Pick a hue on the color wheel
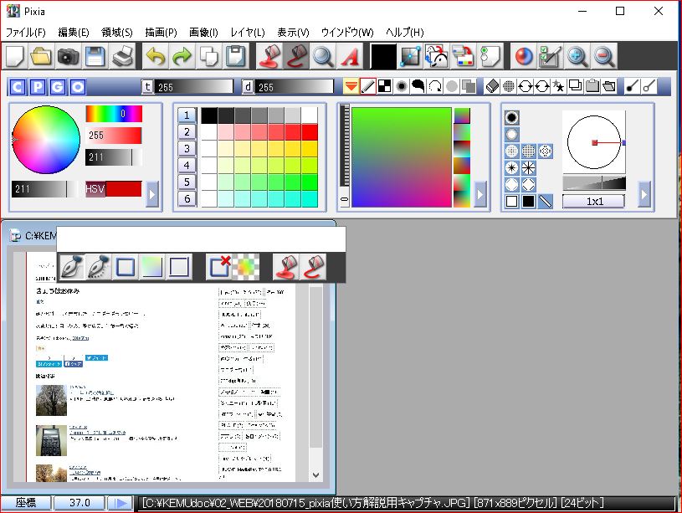The height and width of the screenshot is (513, 682). pos(46,140)
